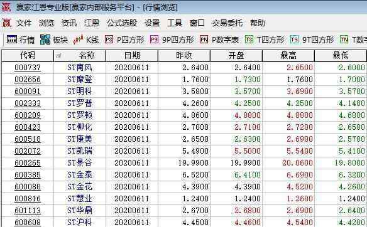This screenshot has width=367, height=227.
Task: Select the T四方形 TS icon
Action: click(249, 40)
